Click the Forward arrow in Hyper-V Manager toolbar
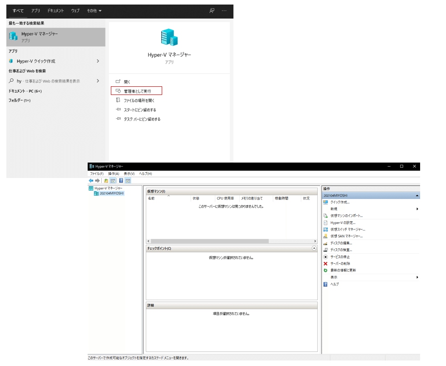This screenshot has height=366, width=446. (x=98, y=181)
